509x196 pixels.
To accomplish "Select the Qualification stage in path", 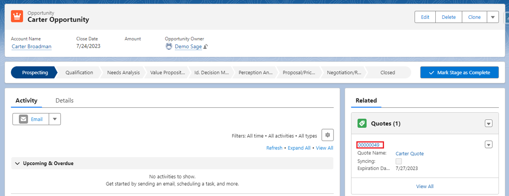I will [x=79, y=73].
